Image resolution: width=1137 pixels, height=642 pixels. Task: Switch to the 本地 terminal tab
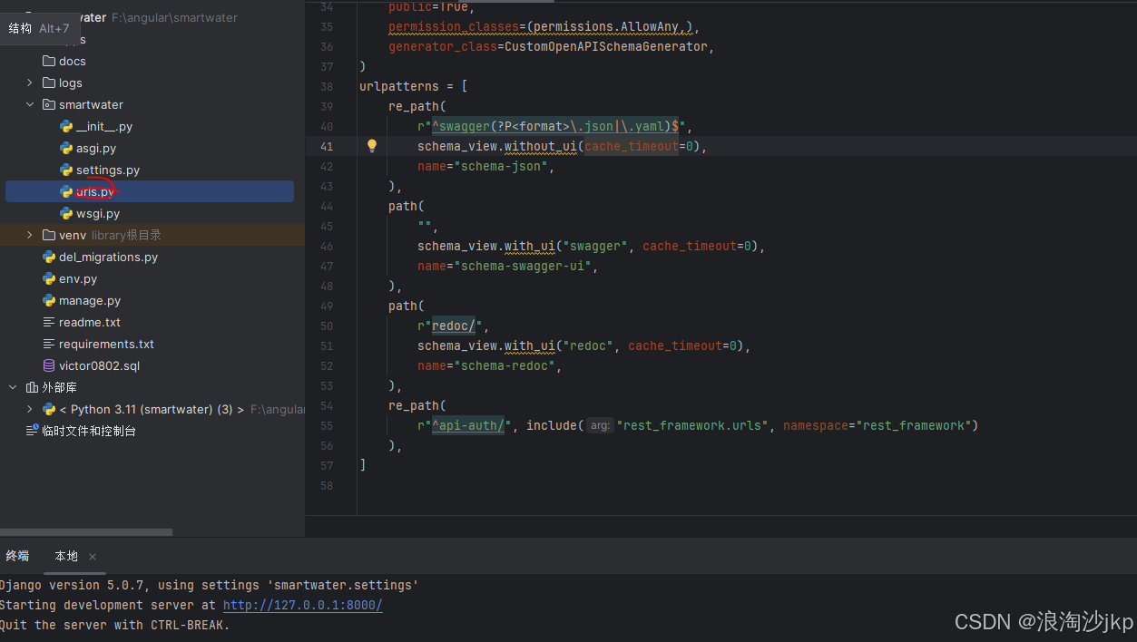[x=66, y=556]
